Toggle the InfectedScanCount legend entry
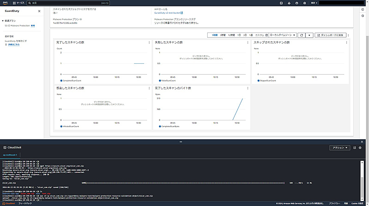This screenshot has height=206, width=369. pos(70,126)
